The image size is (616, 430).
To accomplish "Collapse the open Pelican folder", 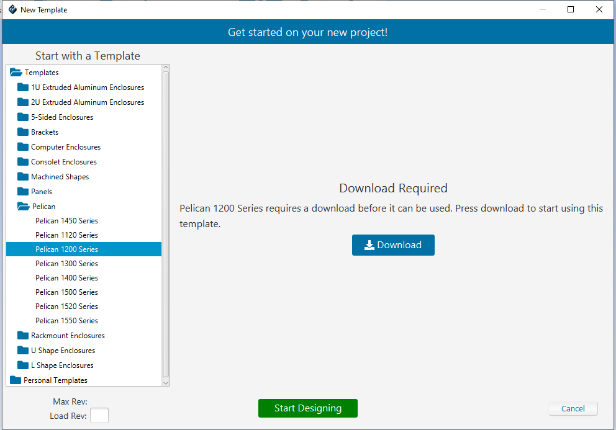I will 23,207.
